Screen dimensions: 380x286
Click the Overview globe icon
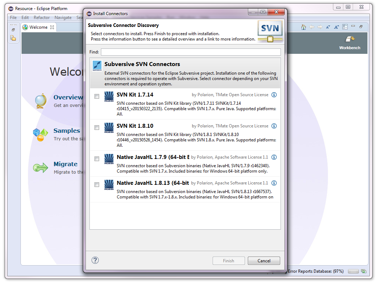[41, 101]
